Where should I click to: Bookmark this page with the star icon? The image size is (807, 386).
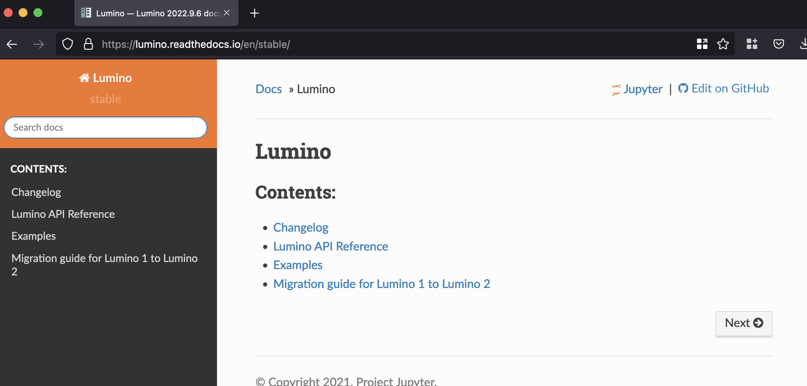[x=723, y=44]
